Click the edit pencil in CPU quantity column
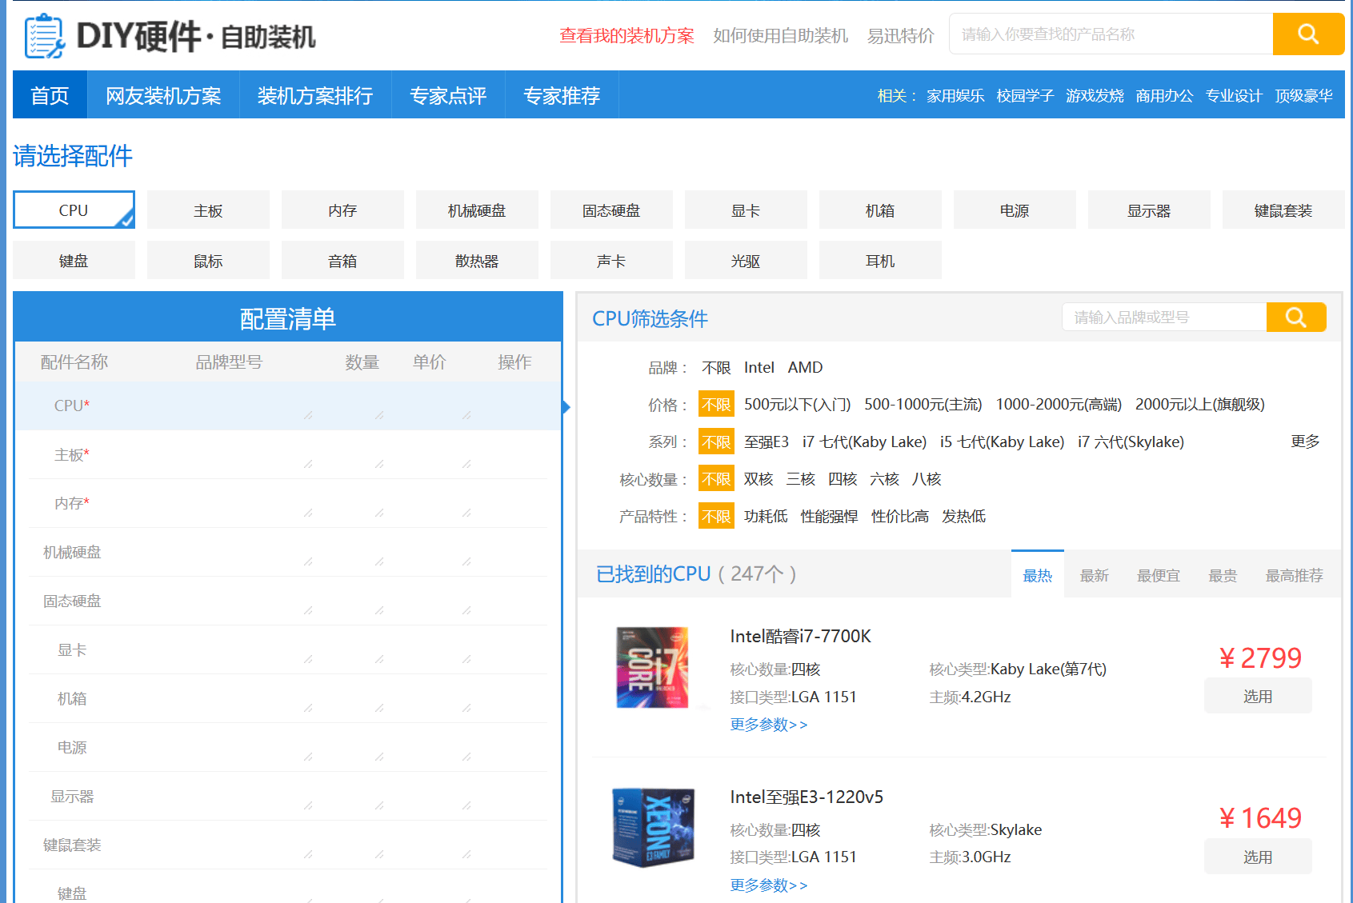 click(x=379, y=415)
